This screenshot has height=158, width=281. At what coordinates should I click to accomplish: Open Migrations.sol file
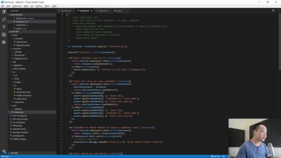[x=32, y=58]
